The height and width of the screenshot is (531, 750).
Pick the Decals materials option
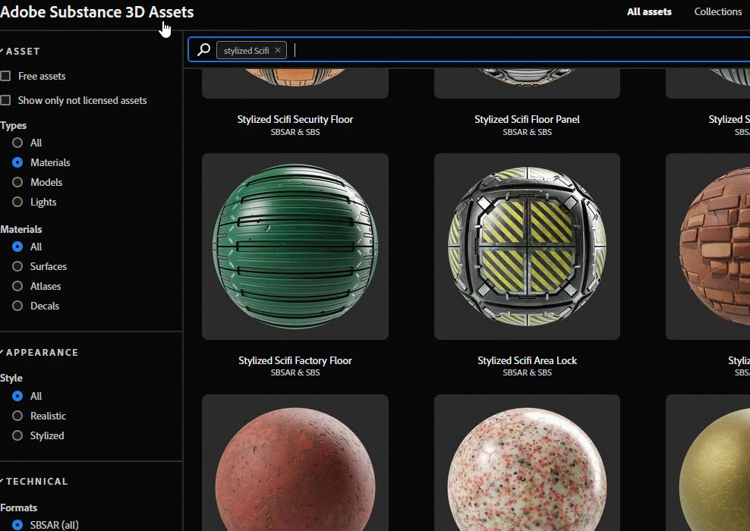[17, 306]
